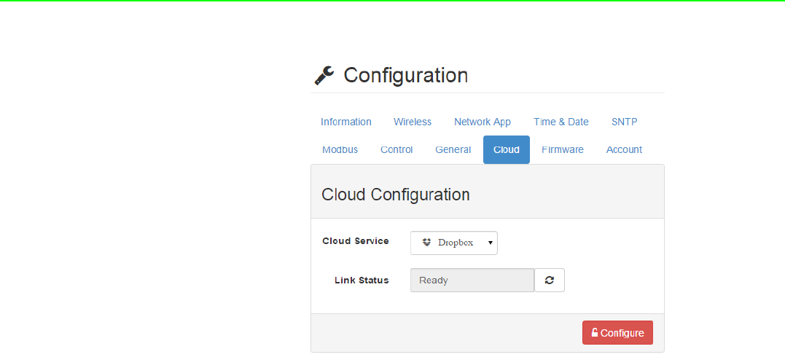Click the Cloud Service dropdown arrow
The width and height of the screenshot is (785, 357).
click(x=490, y=243)
